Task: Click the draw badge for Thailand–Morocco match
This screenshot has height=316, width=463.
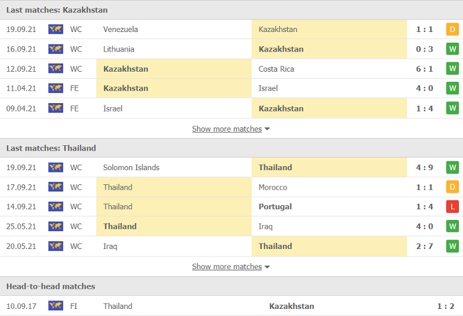Action: (x=452, y=187)
